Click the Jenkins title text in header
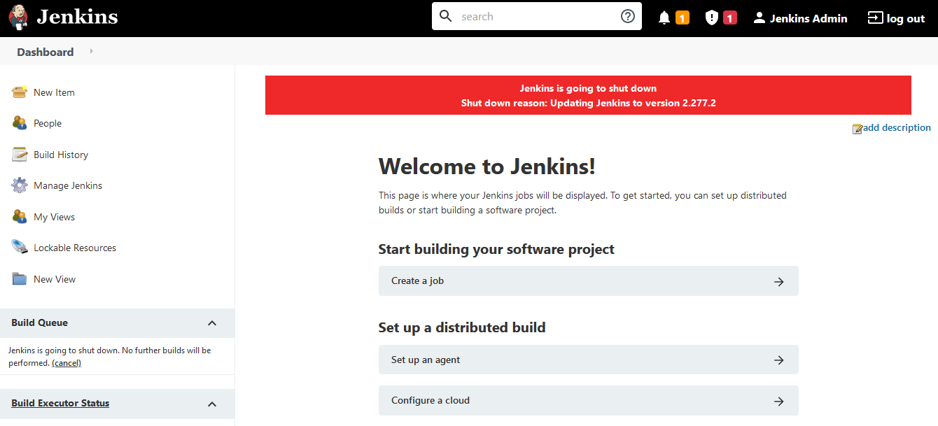 coord(77,17)
